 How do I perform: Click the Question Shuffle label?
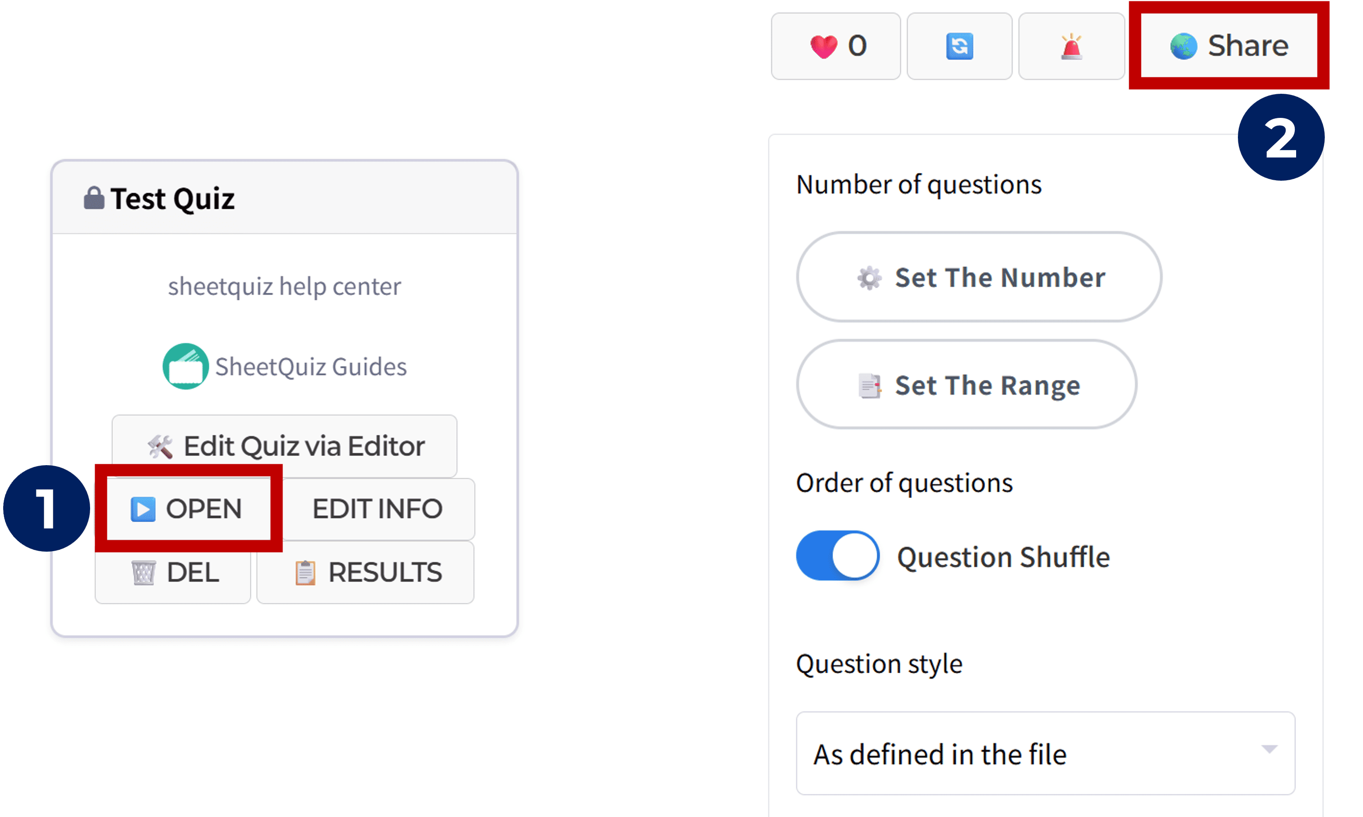click(1003, 557)
